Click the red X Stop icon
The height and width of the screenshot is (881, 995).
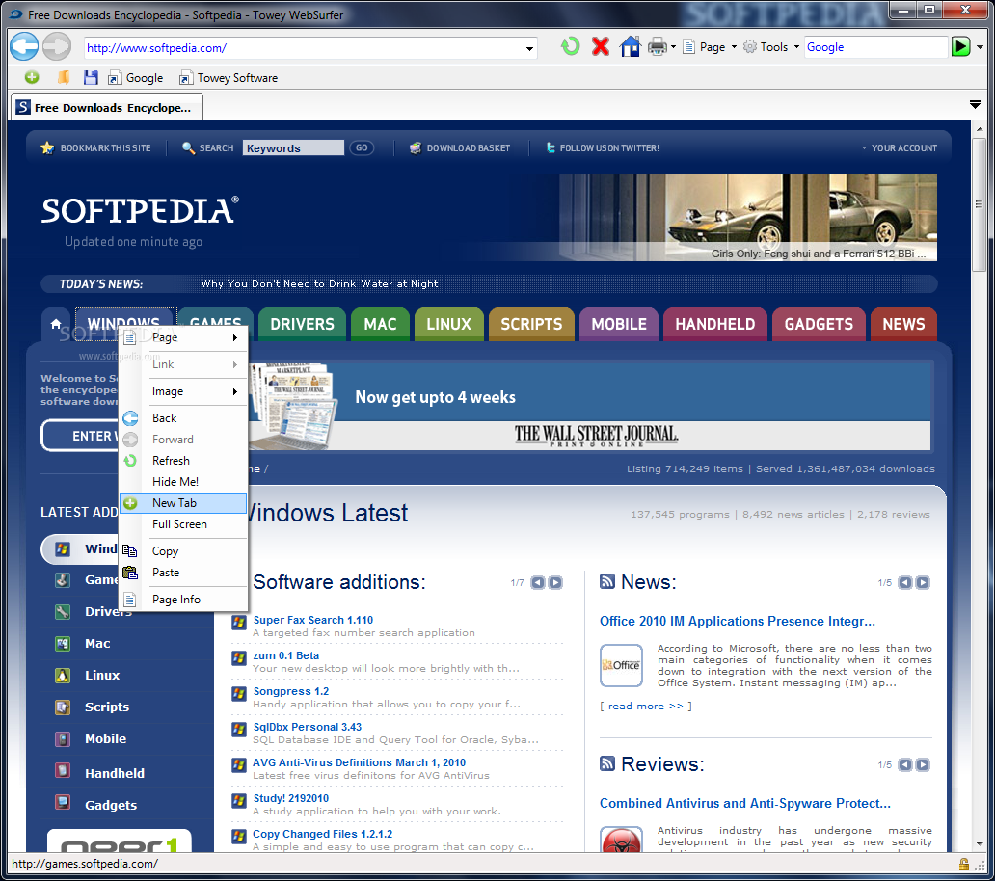pos(601,46)
